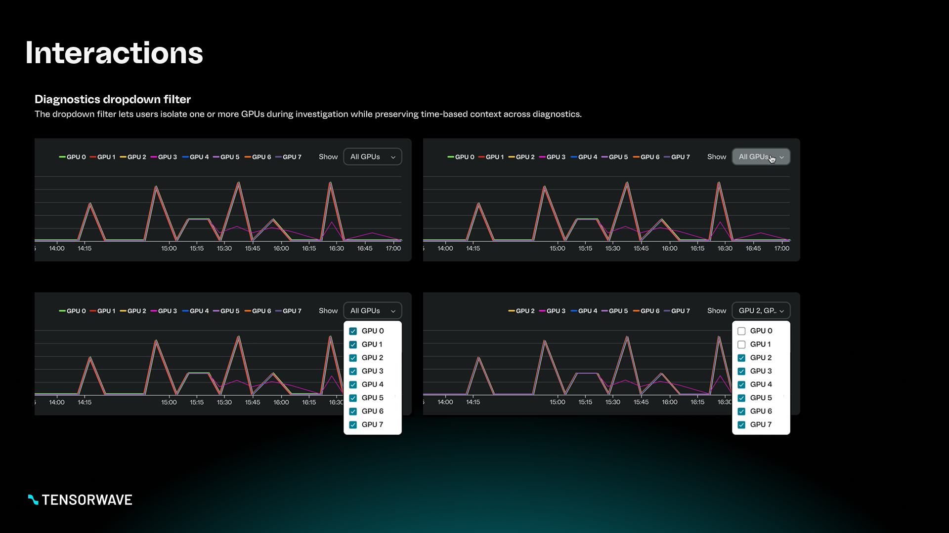The width and height of the screenshot is (949, 533).
Task: Click the 16:30 spike peak in the top-left chart
Action: click(x=330, y=183)
